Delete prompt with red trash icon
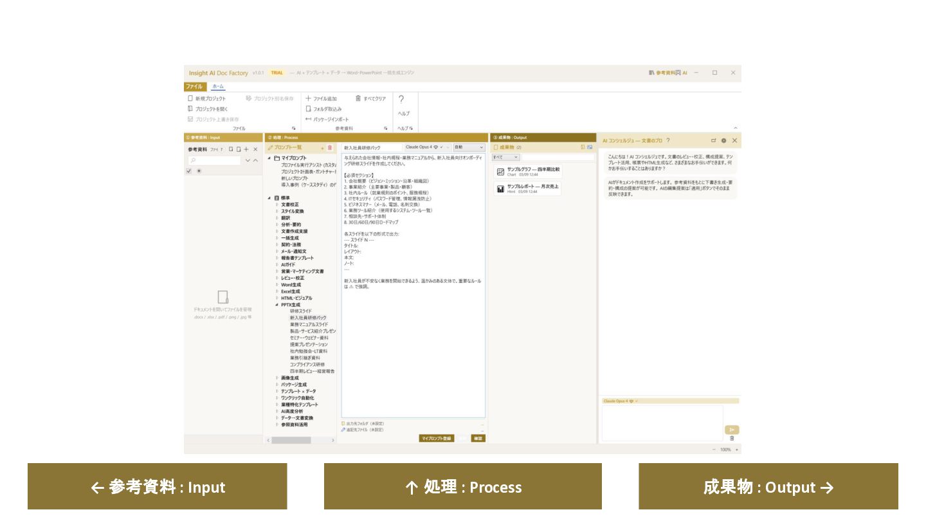Screen dimensions: 926x521 (x=330, y=147)
